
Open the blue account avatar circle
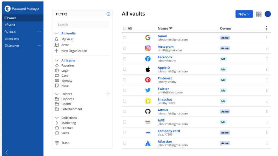click(x=268, y=14)
